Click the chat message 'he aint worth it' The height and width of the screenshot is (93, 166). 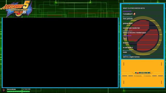128,48
